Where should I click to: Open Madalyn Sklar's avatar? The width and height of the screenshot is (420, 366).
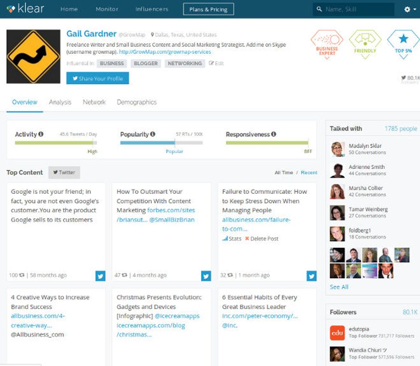pyautogui.click(x=337, y=149)
